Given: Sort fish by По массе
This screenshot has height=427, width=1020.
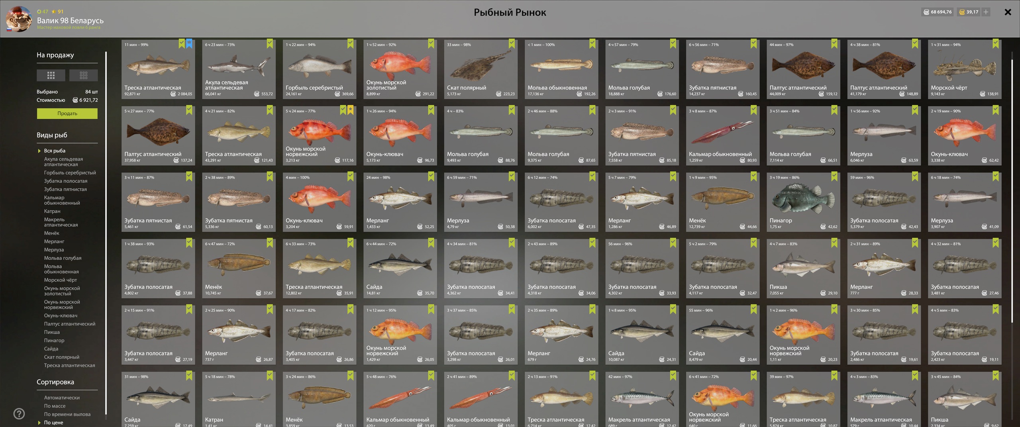Looking at the screenshot, I should click(x=55, y=406).
